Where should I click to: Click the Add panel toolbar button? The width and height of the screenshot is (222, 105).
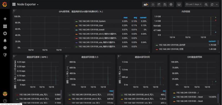point(146,4)
